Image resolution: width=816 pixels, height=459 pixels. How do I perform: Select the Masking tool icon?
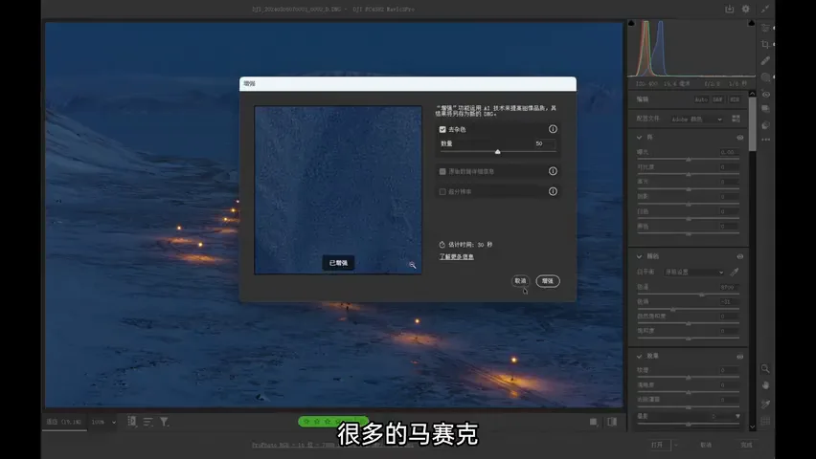pyautogui.click(x=765, y=77)
